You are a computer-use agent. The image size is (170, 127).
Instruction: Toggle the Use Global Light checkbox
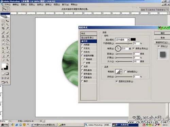(x=134, y=48)
